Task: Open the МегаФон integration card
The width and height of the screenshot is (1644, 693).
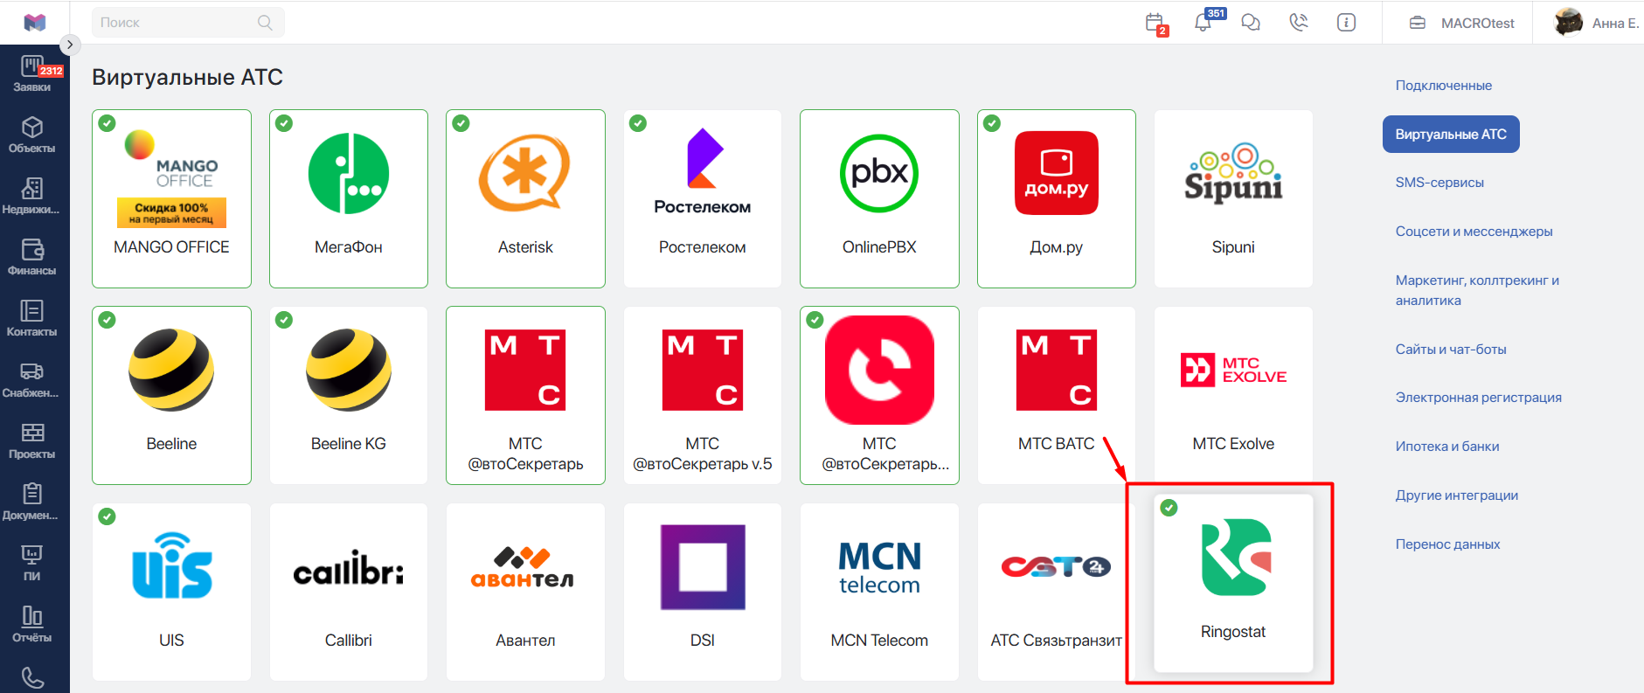Action: (x=349, y=198)
